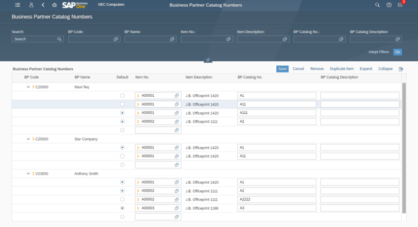Viewport: 418px width, 227px height.
Task: Click the BP Code column header
Action: coord(31,77)
